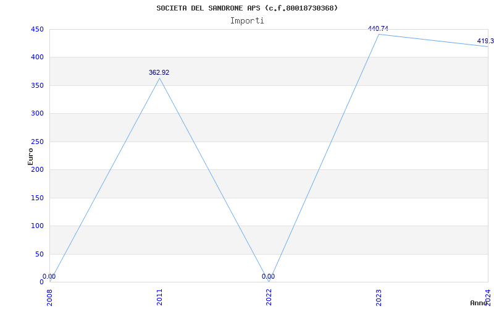Click the 150 y-axis tick label
Image resolution: width=494 pixels, height=309 pixels.
37,198
